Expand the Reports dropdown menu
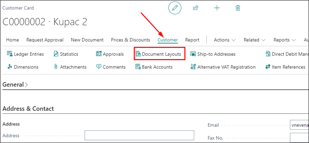This screenshot has width=309, height=143. 285,40
